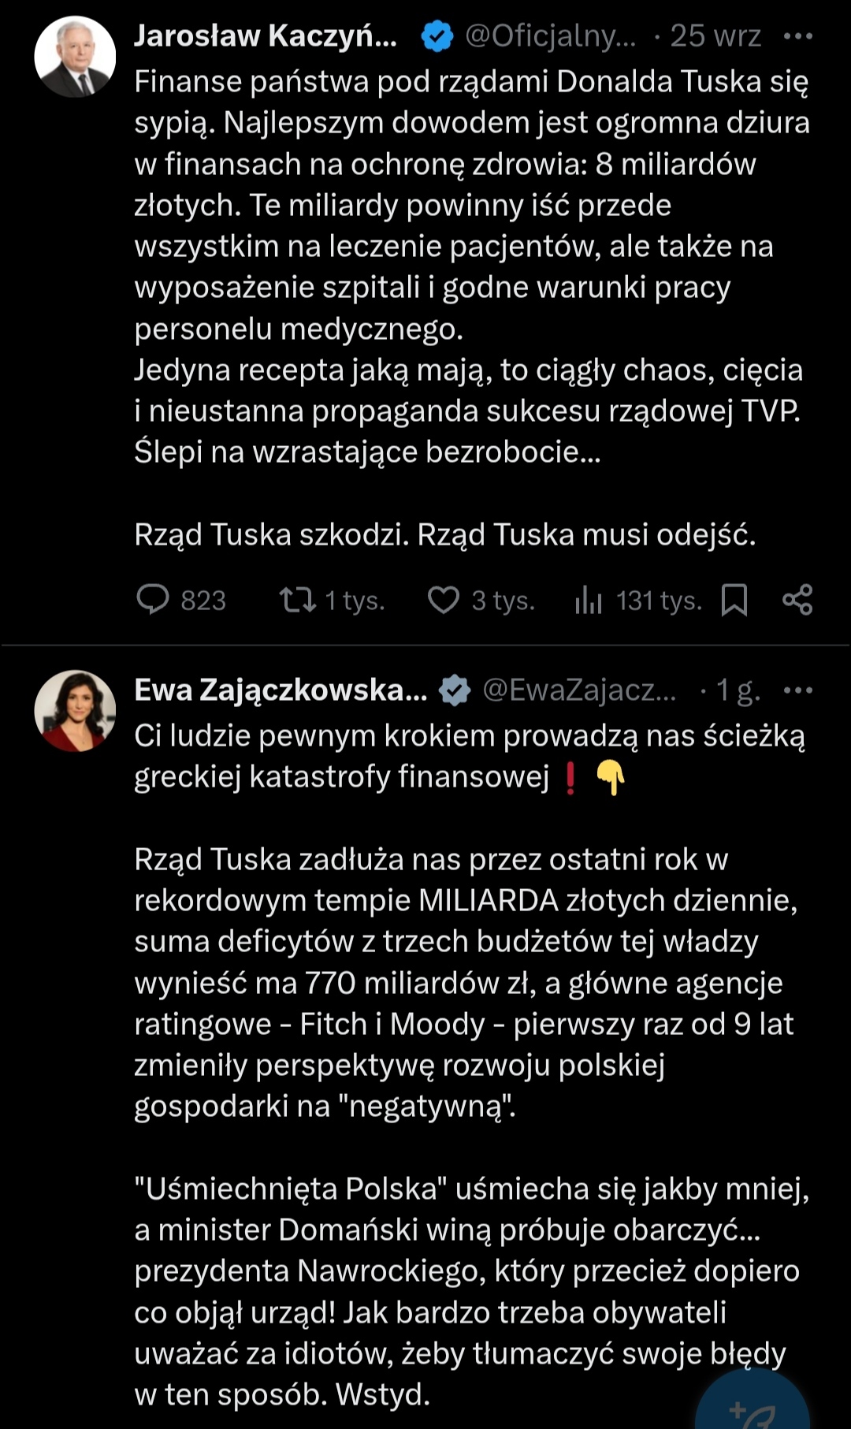851x1429 pixels.
Task: Open Jarosław Kaczyński's display name link
Action: click(266, 36)
